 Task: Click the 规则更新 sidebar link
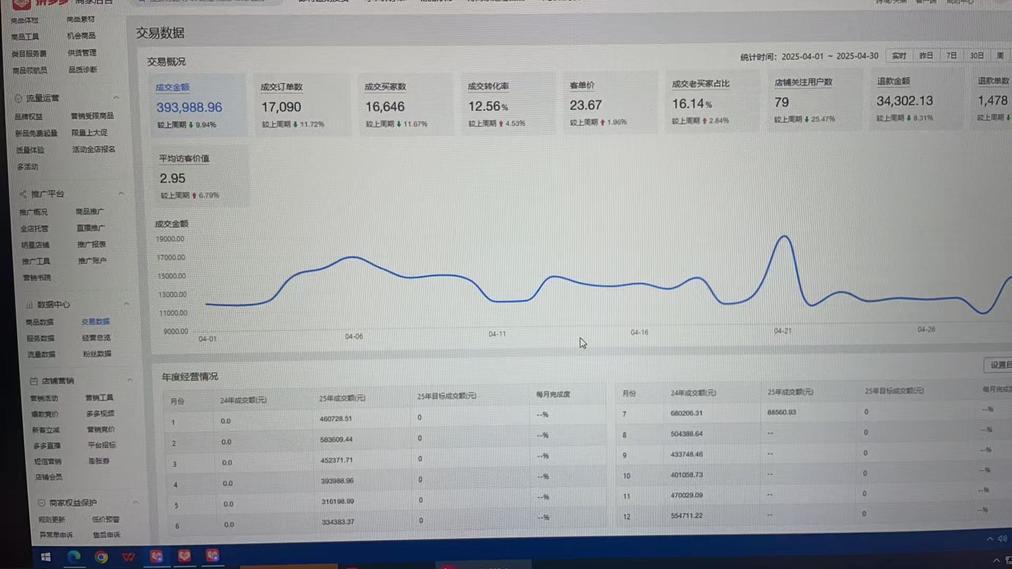52,519
